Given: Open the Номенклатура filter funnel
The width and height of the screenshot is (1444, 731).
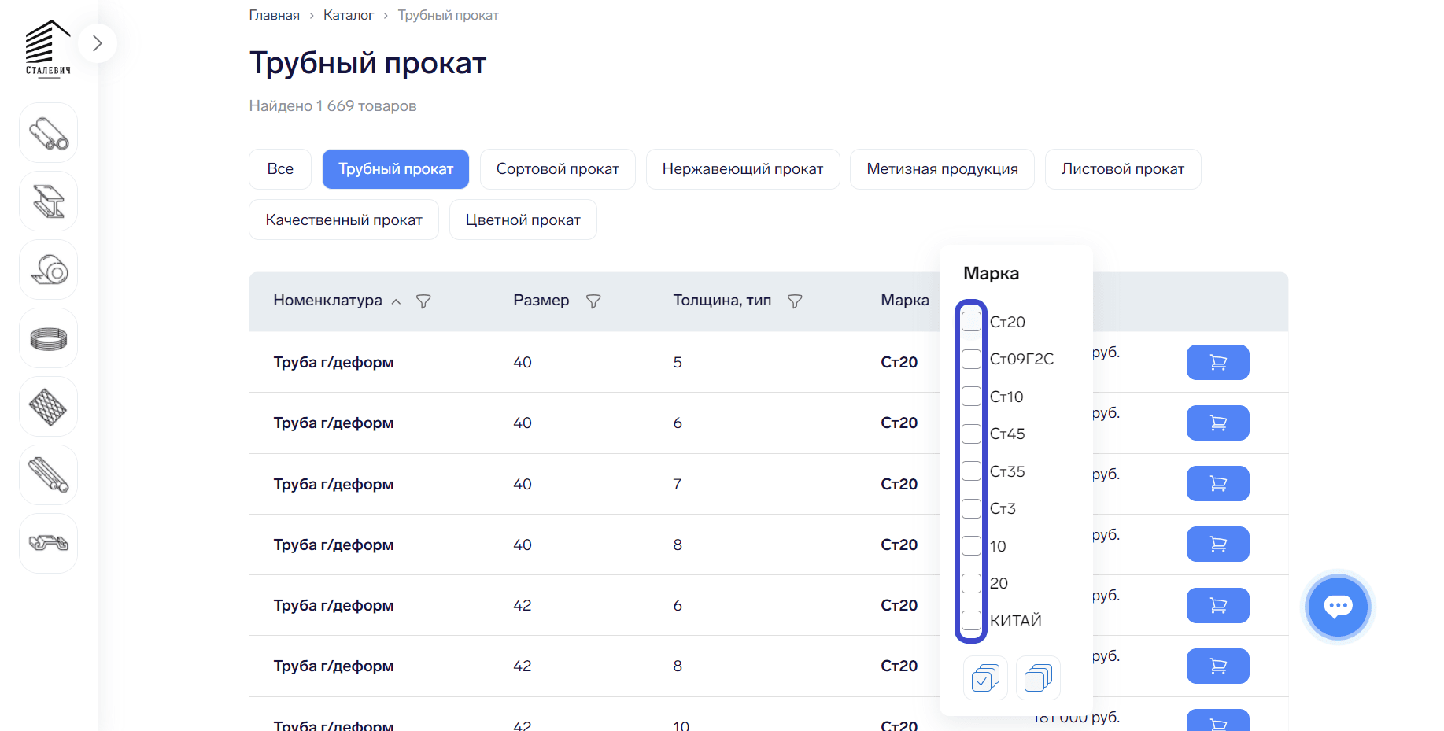Looking at the screenshot, I should click(423, 301).
